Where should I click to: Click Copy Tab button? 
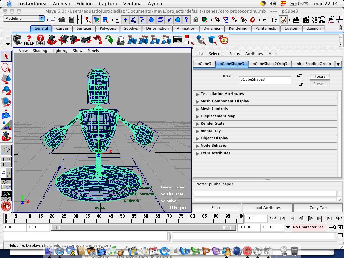tap(318, 208)
